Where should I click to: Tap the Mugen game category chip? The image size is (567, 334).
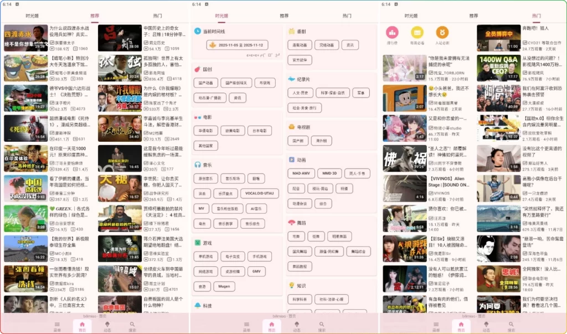[x=224, y=286]
